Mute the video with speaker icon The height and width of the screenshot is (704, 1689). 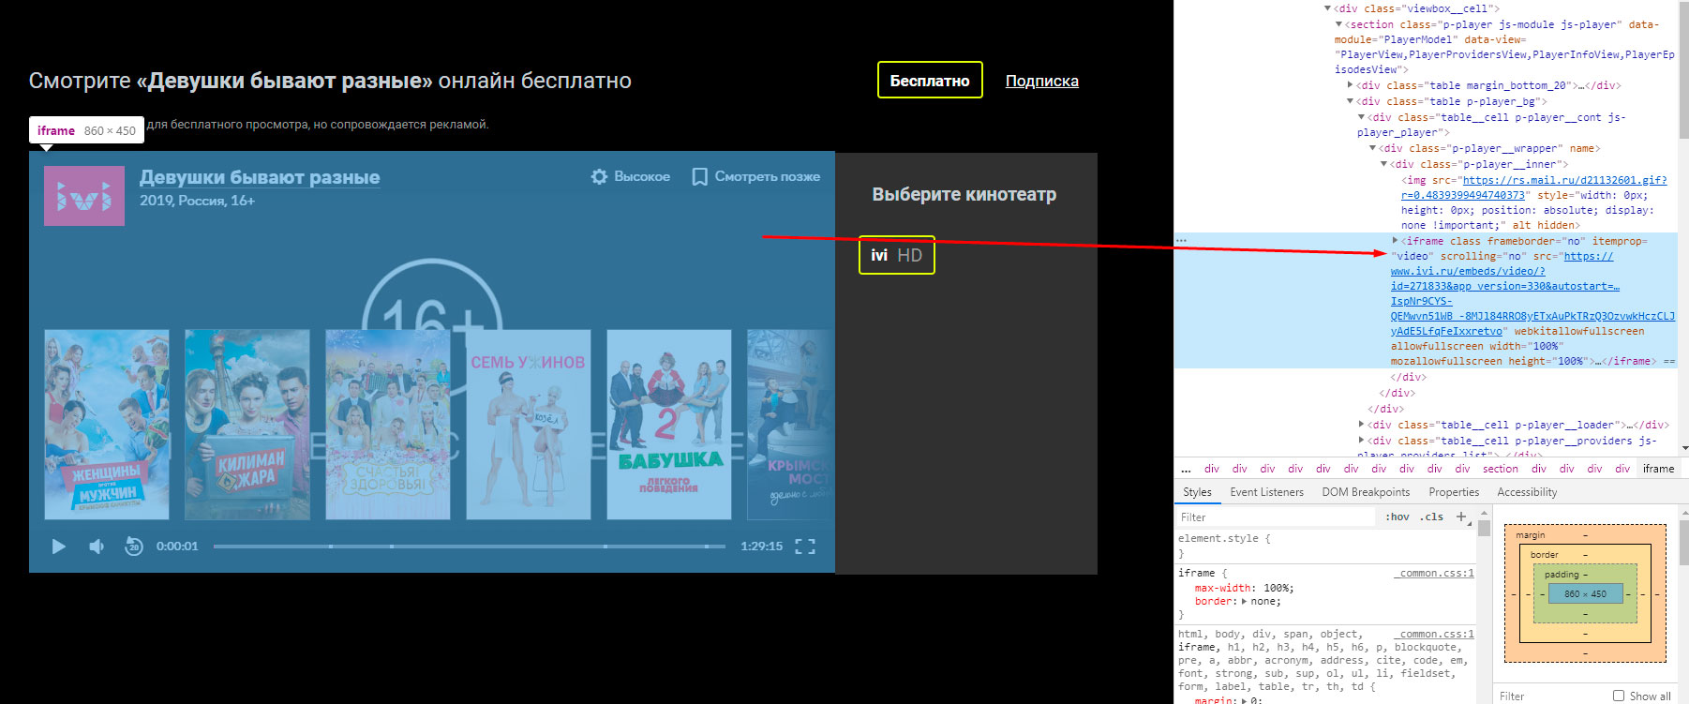click(97, 547)
